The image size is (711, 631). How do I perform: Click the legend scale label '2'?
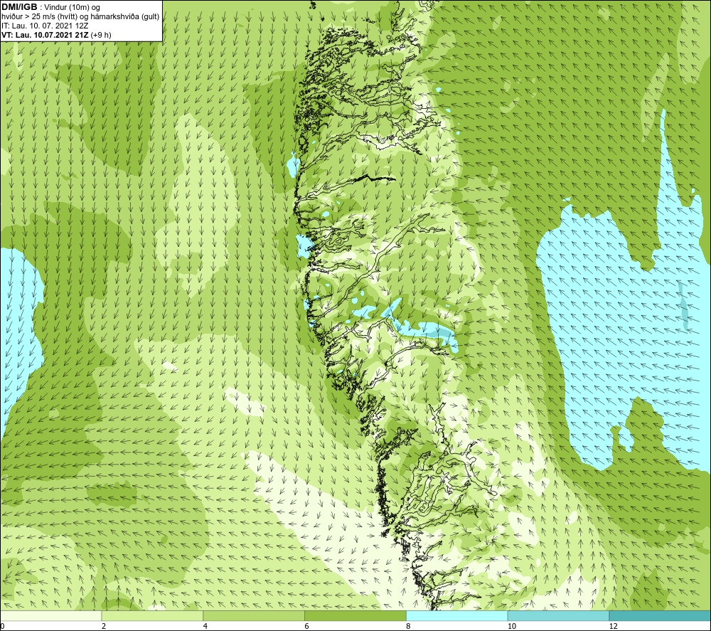(x=104, y=627)
